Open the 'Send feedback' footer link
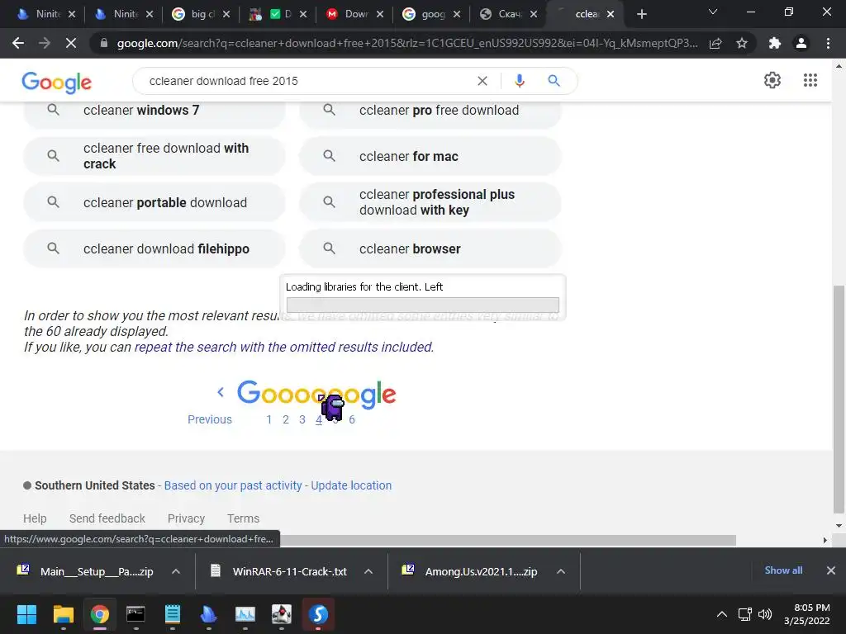The image size is (846, 634). [107, 518]
